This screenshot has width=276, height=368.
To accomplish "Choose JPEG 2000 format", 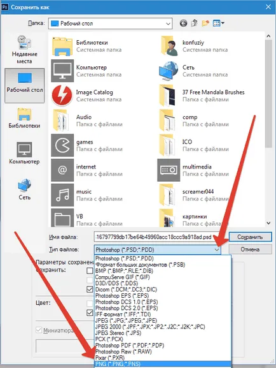I will pos(162,327).
